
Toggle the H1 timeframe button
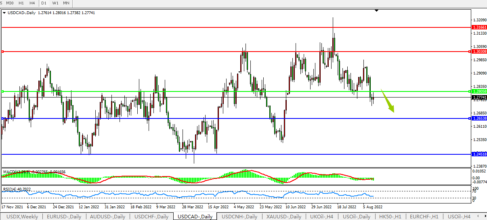(21, 3)
